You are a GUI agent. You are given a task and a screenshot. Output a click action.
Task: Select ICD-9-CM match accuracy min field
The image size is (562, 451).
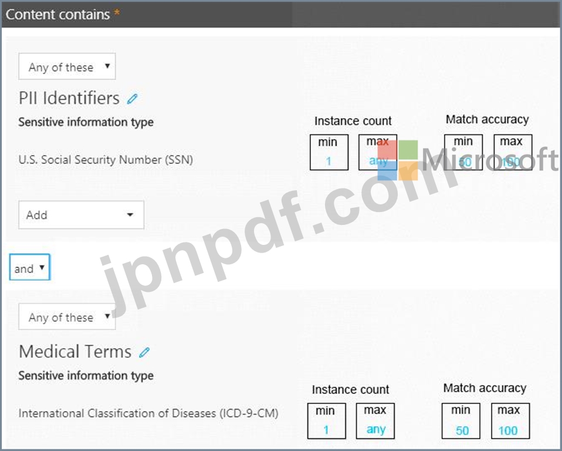pyautogui.click(x=461, y=421)
